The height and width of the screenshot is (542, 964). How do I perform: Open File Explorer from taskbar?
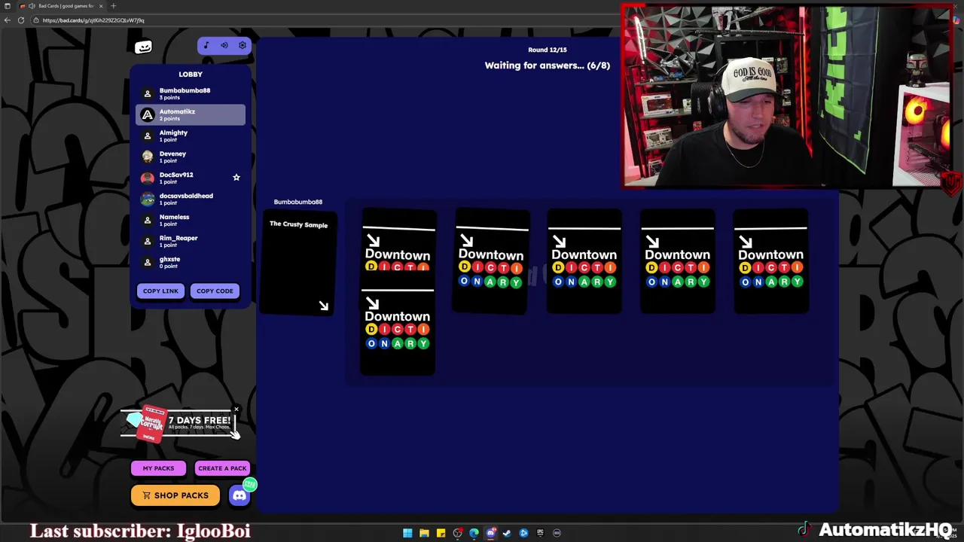(x=424, y=533)
